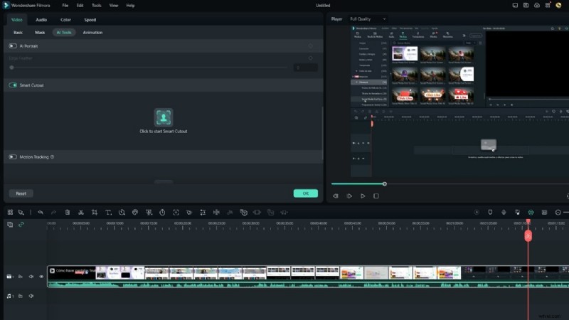
Task: Click the save project icon in title bar
Action: pyautogui.click(x=526, y=5)
